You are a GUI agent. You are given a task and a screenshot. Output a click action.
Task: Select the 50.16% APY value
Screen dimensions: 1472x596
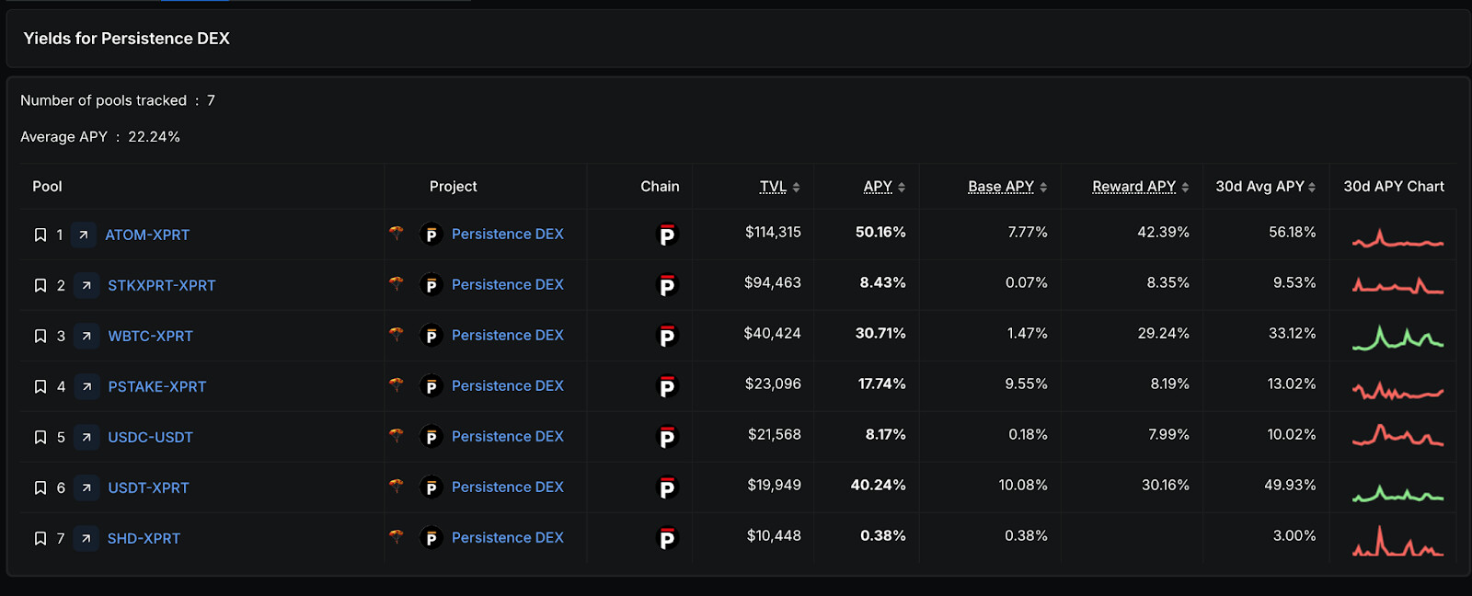[880, 232]
